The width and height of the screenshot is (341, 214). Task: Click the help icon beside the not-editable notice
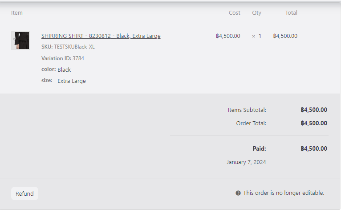238,193
